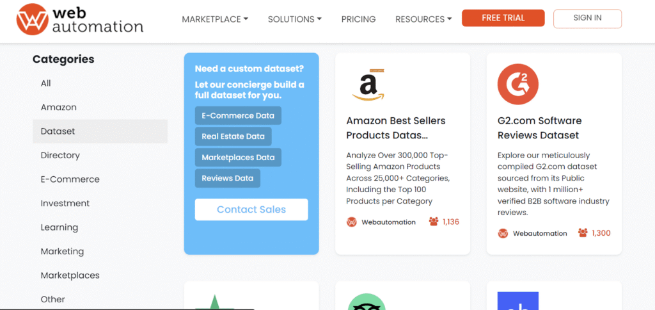Screen dimensions: 655x310
Task: Click the users icon beside 1,136
Action: (434, 222)
